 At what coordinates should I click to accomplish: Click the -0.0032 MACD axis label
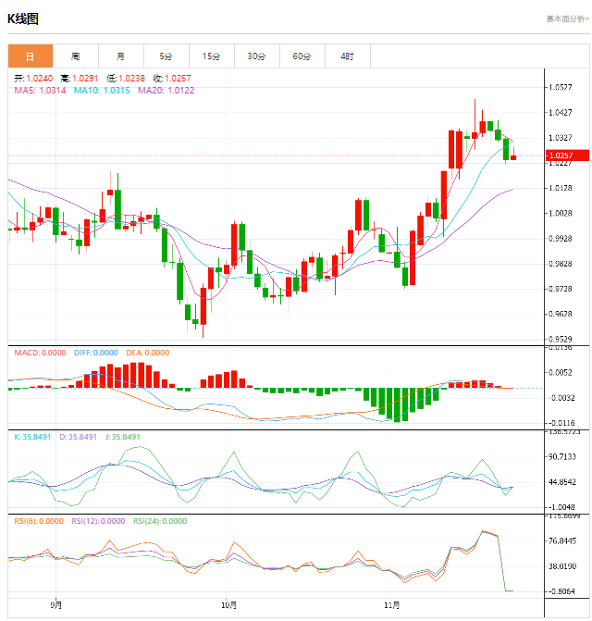pyautogui.click(x=561, y=398)
